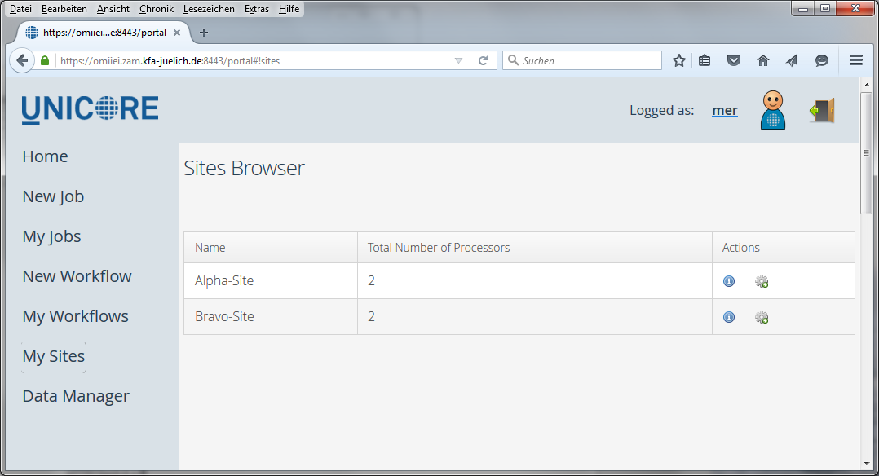Viewport: 879px width, 476px height.
Task: Show bookmarks list icon in toolbar
Action: tap(705, 60)
